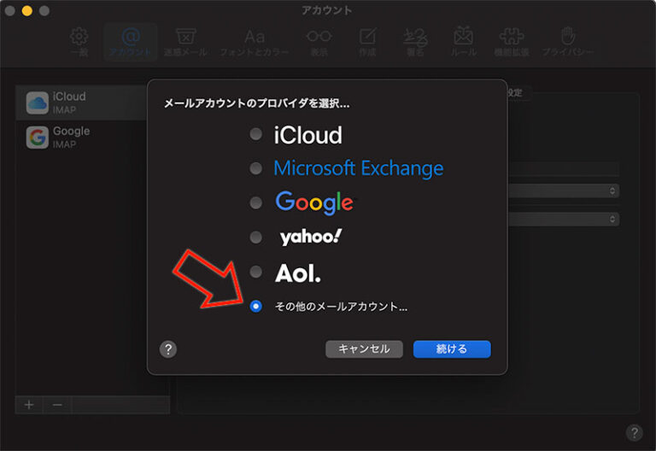Image resolution: width=656 pixels, height=451 pixels.
Task: Open the プライバシー hand tab
Action: (x=568, y=42)
